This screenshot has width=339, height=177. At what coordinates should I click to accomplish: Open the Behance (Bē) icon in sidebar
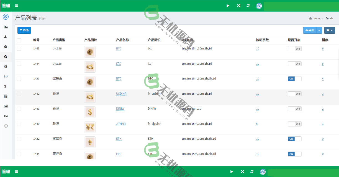pos(6,116)
